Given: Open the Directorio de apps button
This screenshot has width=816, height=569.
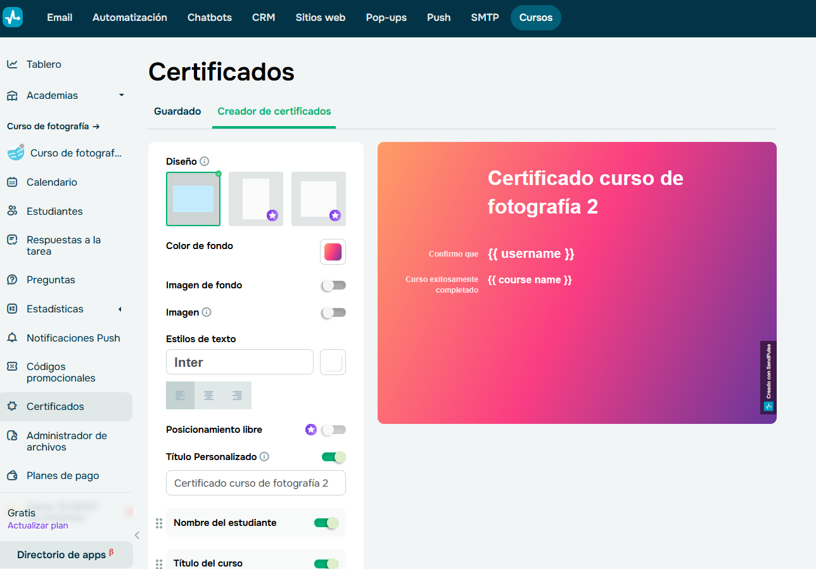Looking at the screenshot, I should [x=66, y=554].
